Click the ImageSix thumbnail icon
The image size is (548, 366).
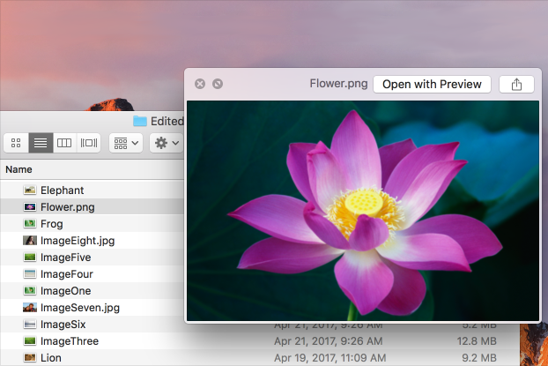coord(30,325)
